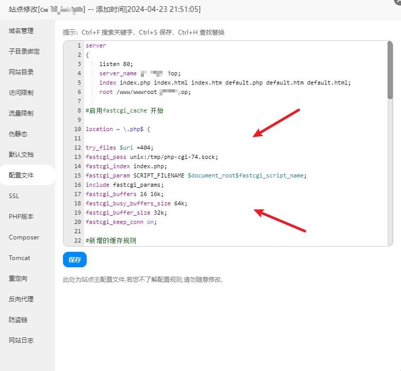The image size is (401, 371).
Task: Click fastcgi_param SCRIPT_FILENAME line
Action: click(x=196, y=175)
